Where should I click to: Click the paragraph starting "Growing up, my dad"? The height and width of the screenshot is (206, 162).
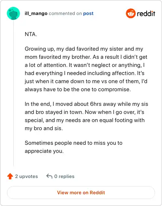pyautogui.click(x=86, y=69)
